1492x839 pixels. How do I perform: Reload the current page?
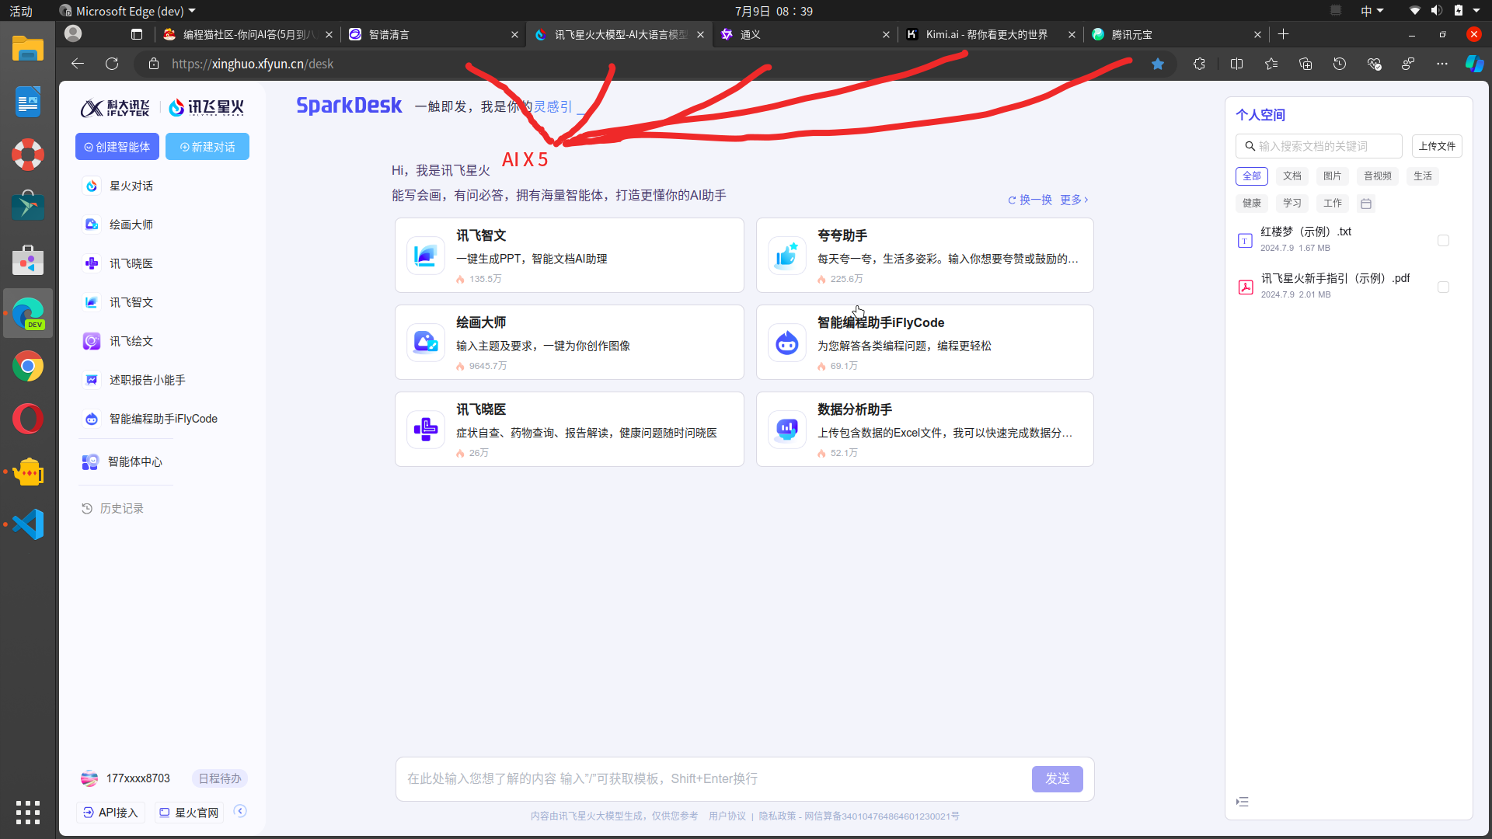pyautogui.click(x=112, y=64)
